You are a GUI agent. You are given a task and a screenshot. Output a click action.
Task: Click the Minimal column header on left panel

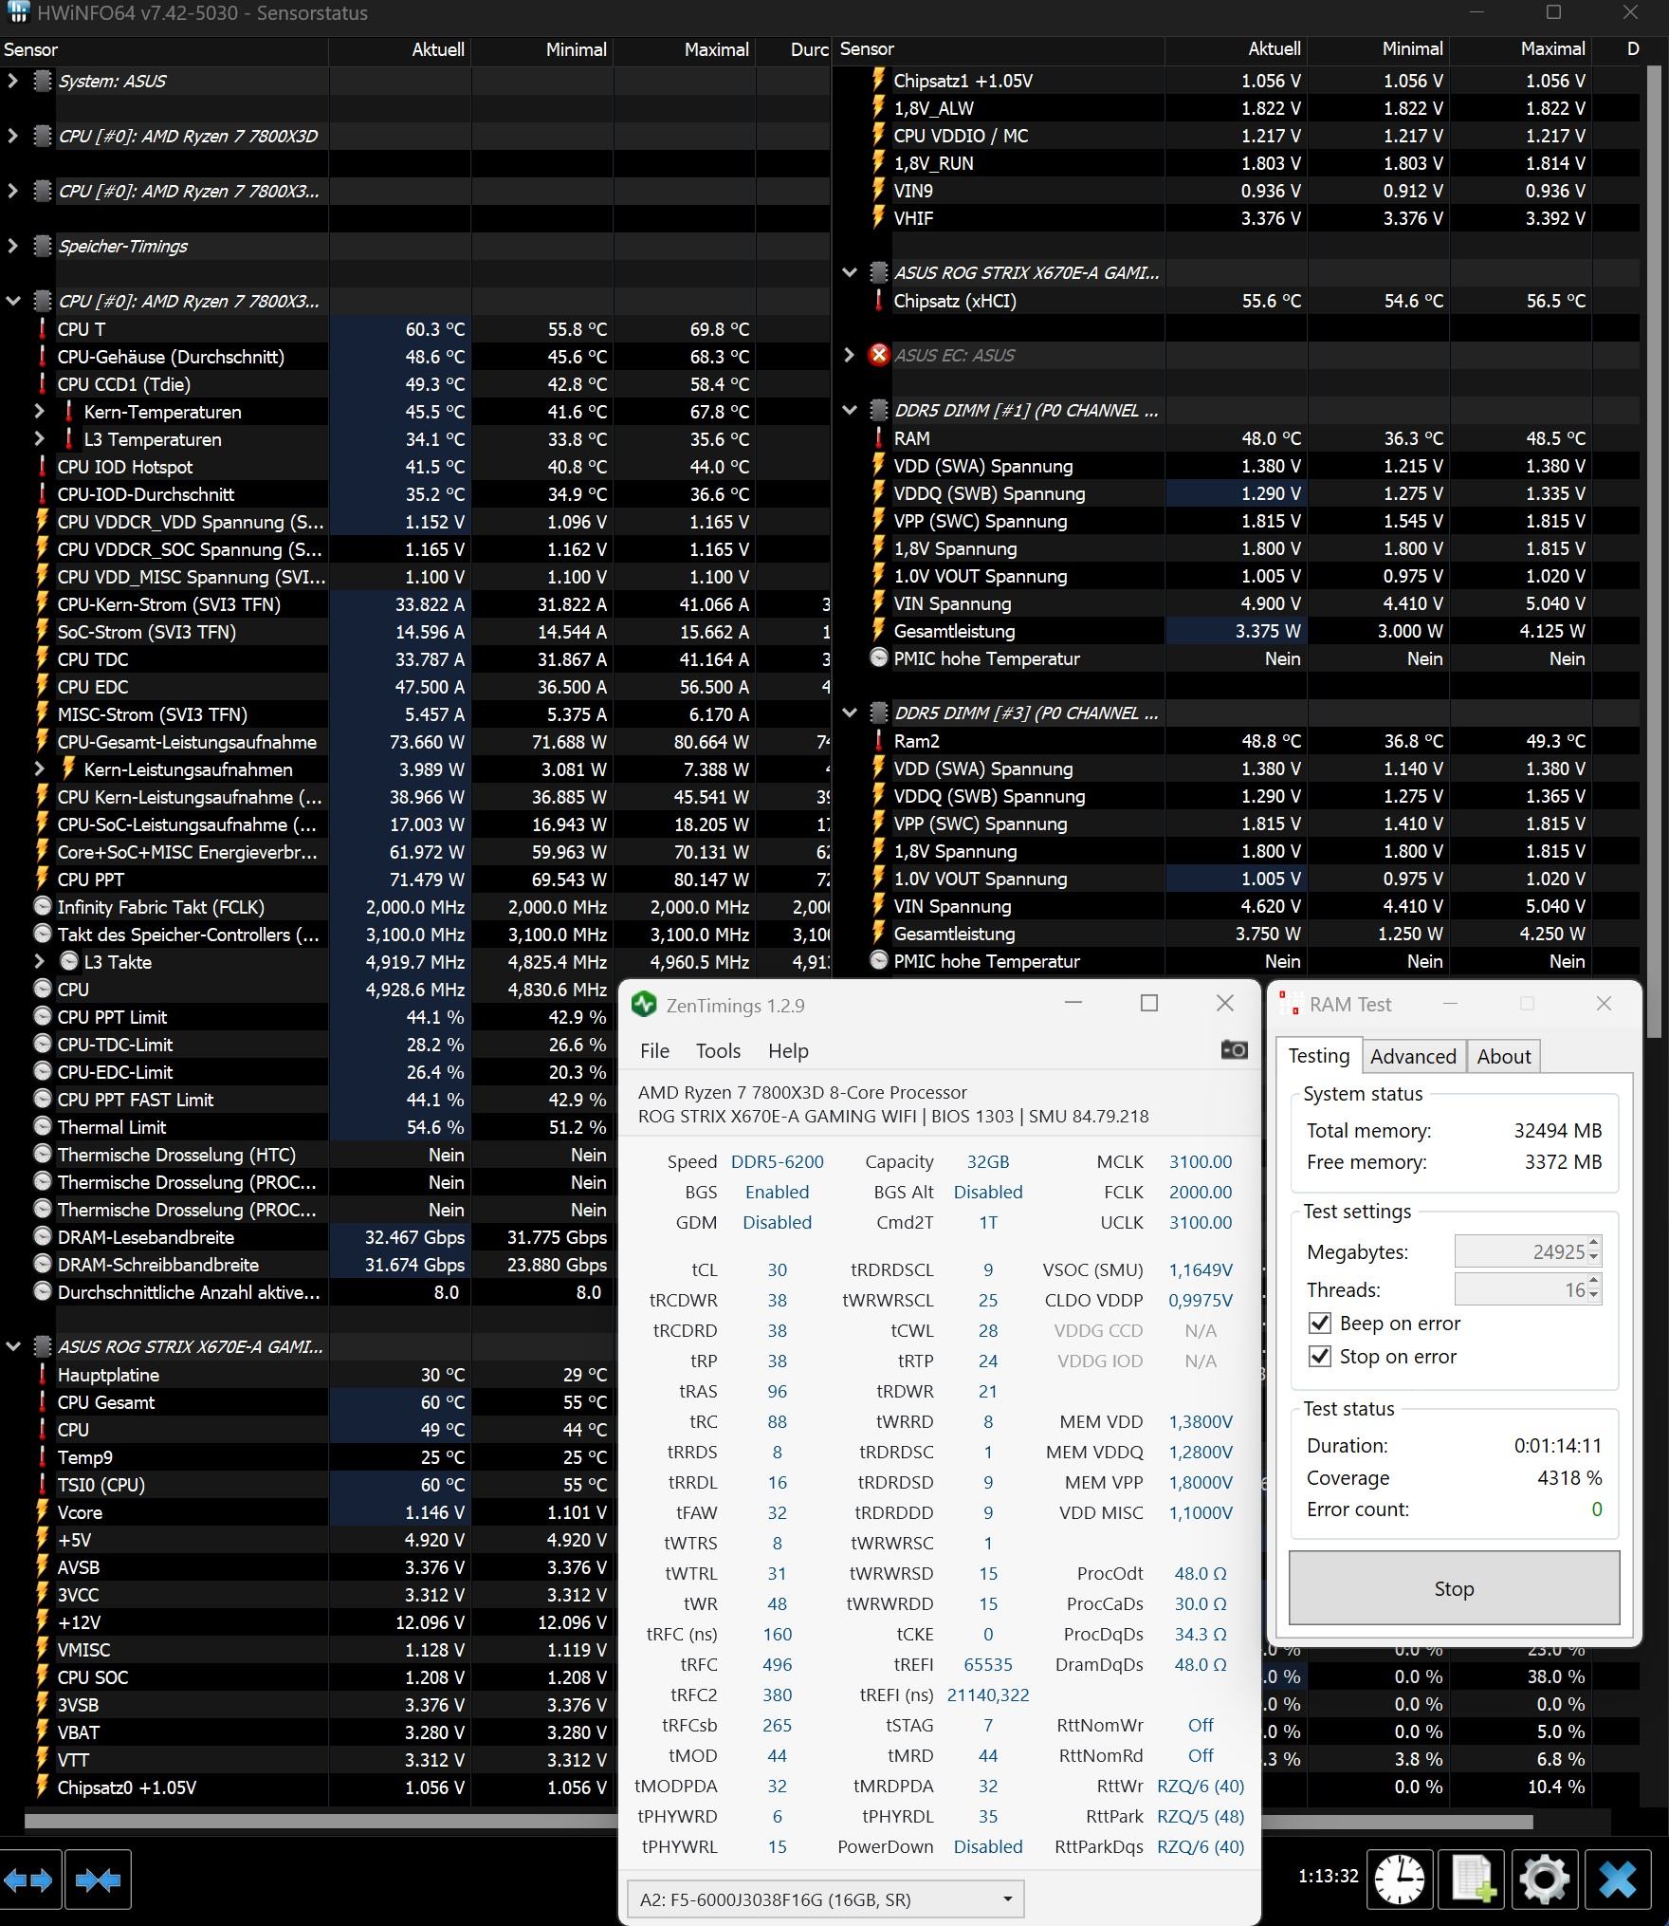pyautogui.click(x=541, y=49)
